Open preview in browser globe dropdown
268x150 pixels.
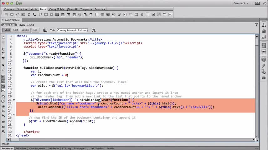(x=45, y=30)
